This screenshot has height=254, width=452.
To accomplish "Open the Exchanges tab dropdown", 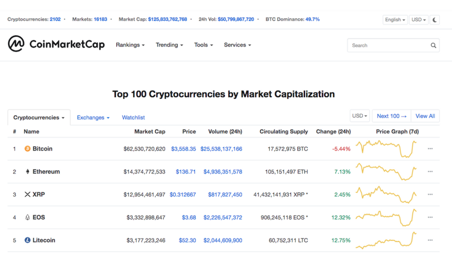I will tap(93, 117).
